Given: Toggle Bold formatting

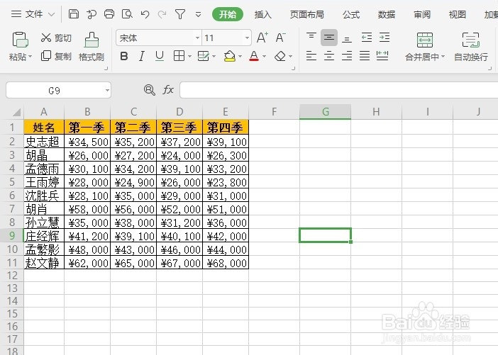Looking at the screenshot, I should [124, 56].
